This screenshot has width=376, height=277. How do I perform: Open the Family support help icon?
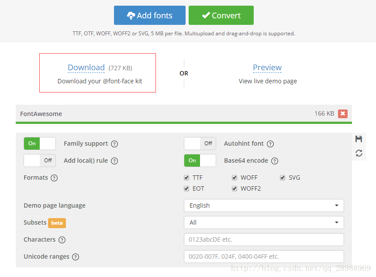[x=114, y=144]
